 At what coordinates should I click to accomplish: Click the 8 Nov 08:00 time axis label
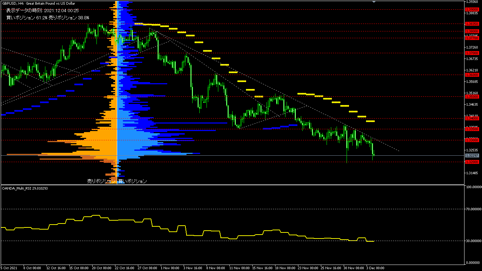(x=215, y=268)
